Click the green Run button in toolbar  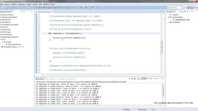[44, 7]
